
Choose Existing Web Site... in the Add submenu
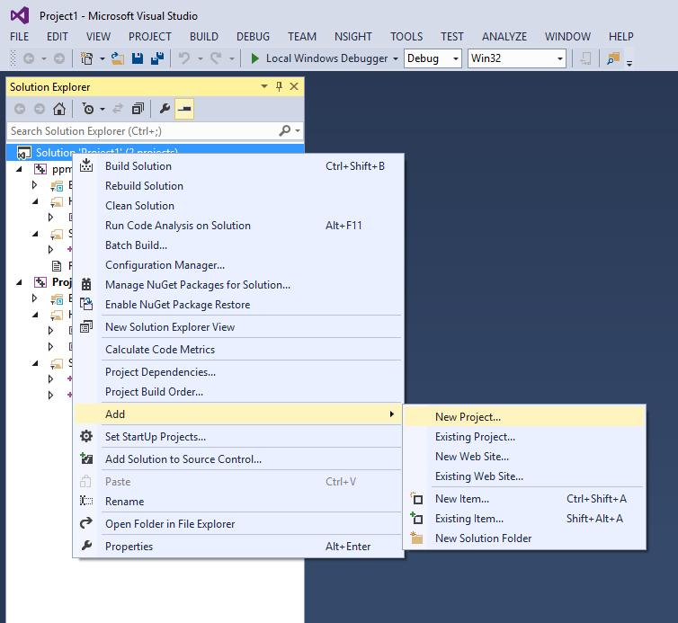[x=524, y=476]
